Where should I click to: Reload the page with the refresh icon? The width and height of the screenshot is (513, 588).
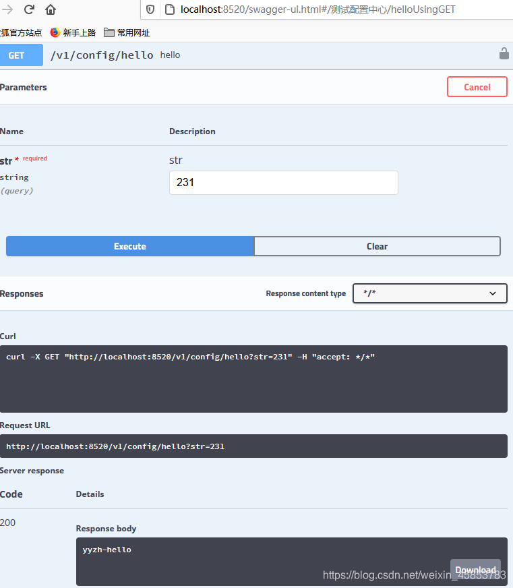pyautogui.click(x=29, y=9)
